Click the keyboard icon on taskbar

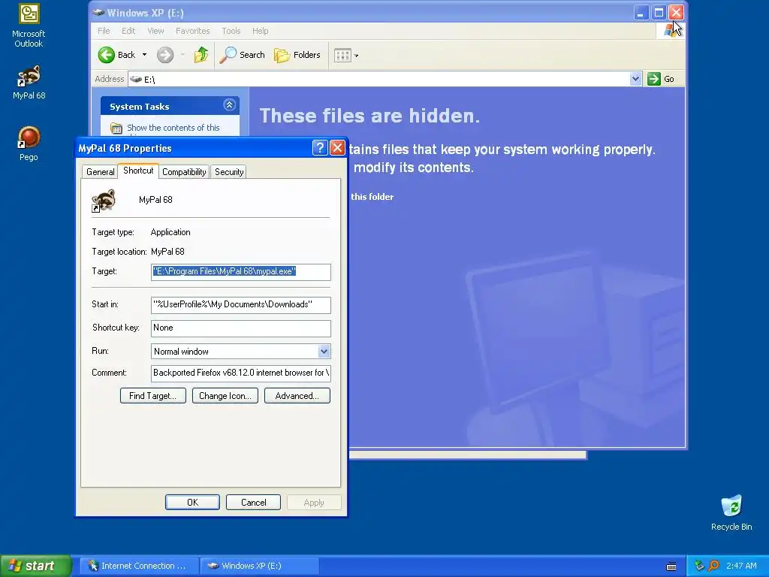(x=671, y=566)
